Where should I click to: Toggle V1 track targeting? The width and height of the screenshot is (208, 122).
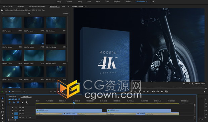click(16, 114)
